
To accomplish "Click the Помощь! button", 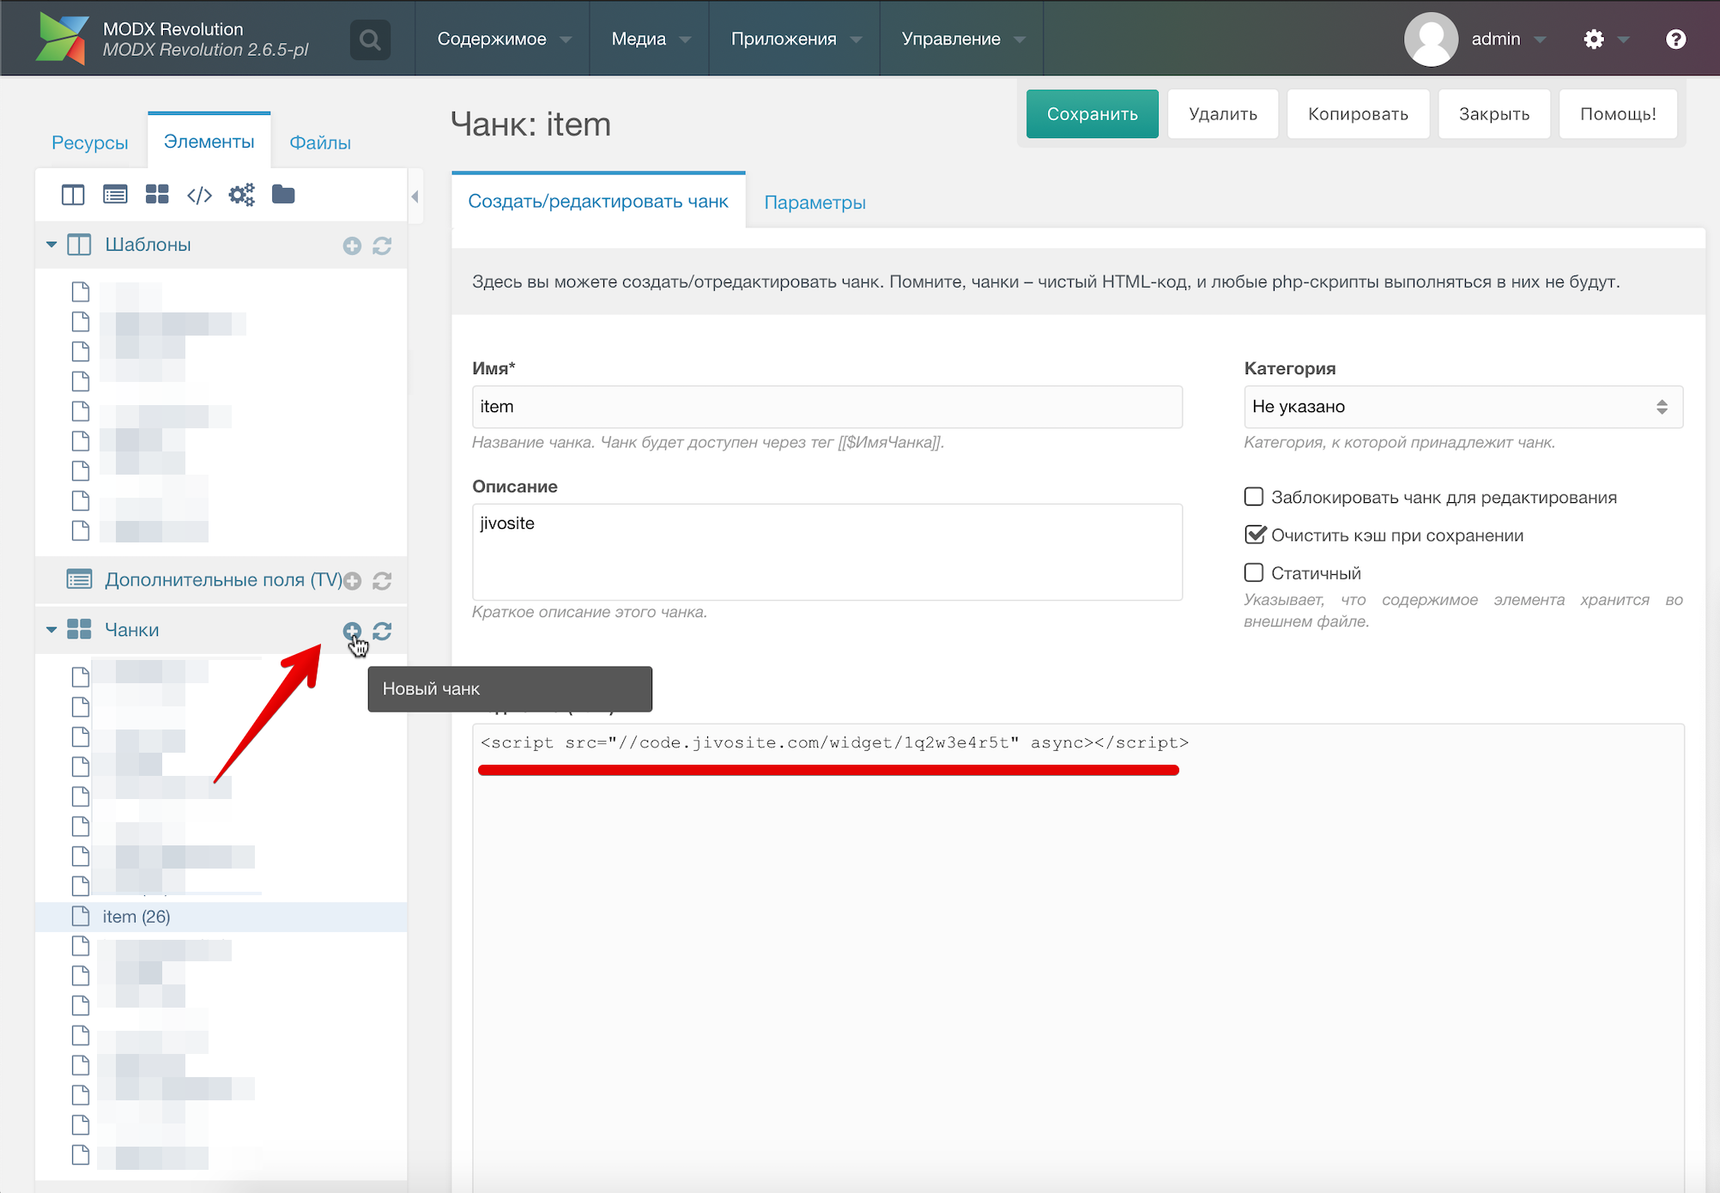I will point(1618,114).
